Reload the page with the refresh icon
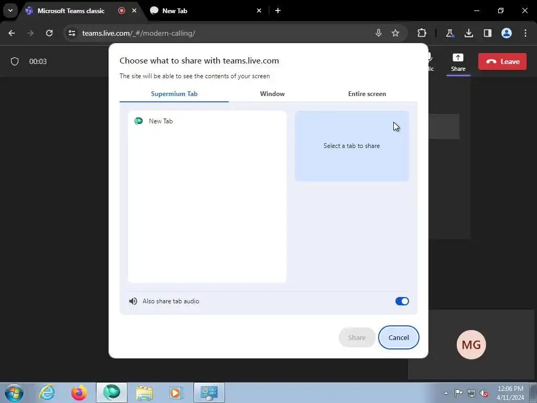537x403 pixels. pyautogui.click(x=49, y=33)
